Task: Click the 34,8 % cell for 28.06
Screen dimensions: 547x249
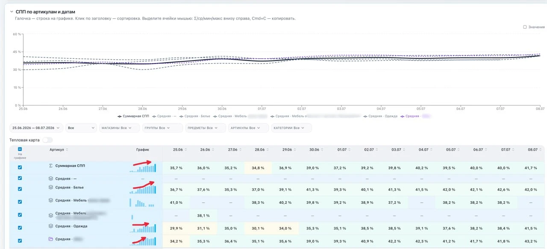Action: [x=259, y=168]
